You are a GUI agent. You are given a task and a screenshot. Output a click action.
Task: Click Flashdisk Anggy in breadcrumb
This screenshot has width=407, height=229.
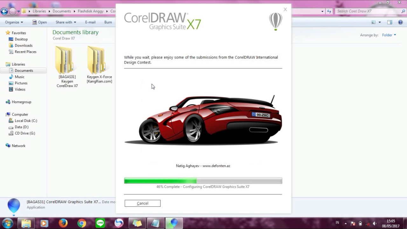[91, 11]
